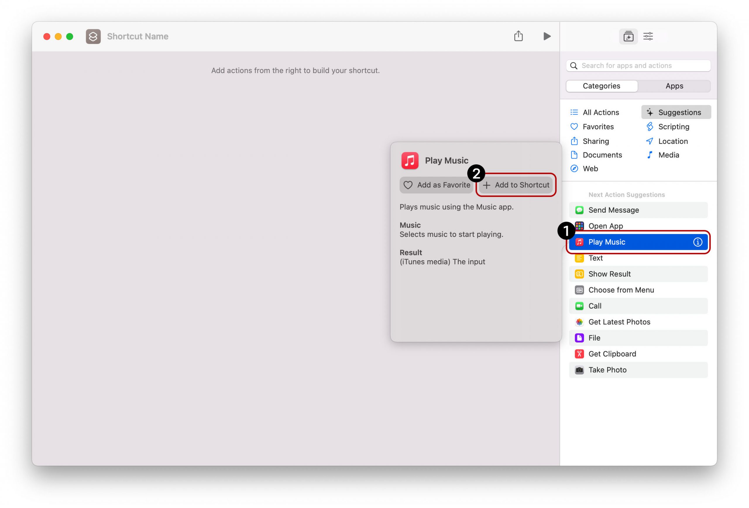Click the Share icon in the toolbar

coord(518,36)
